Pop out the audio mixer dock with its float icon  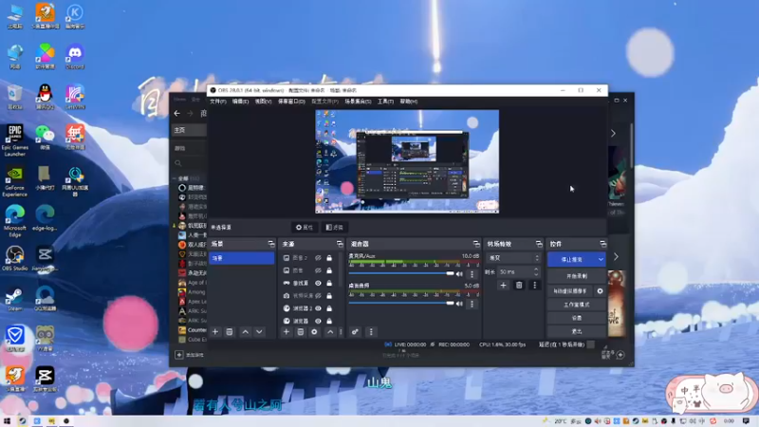pyautogui.click(x=476, y=244)
